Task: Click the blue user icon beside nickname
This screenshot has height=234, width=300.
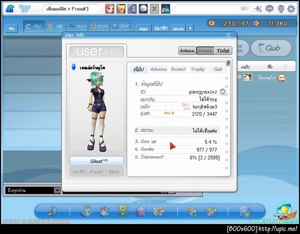Action: [73, 67]
